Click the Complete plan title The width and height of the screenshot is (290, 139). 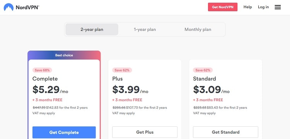45,79
